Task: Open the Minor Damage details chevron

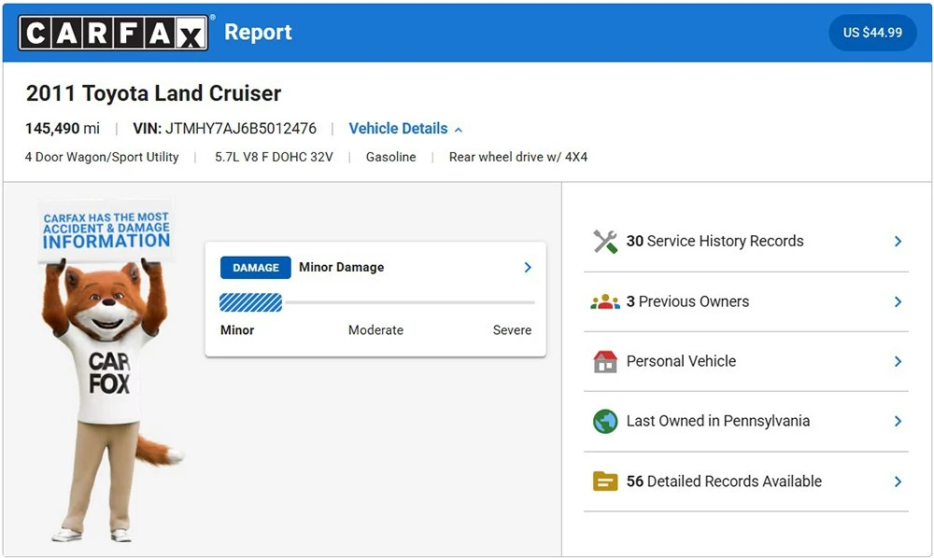Action: click(x=528, y=268)
